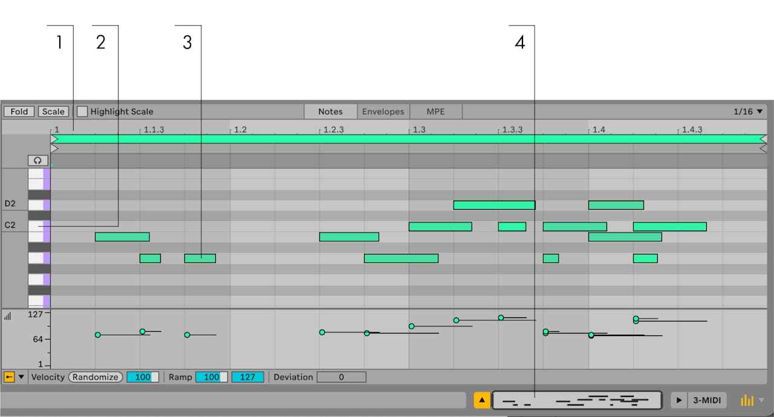Toggle Fold mode on
Image resolution: width=774 pixels, height=417 pixels.
pyautogui.click(x=19, y=111)
